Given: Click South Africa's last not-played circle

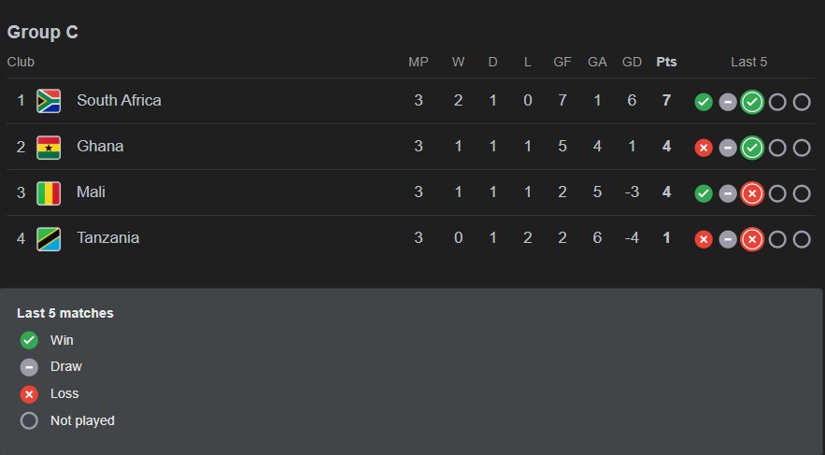Looking at the screenshot, I should point(802,102).
